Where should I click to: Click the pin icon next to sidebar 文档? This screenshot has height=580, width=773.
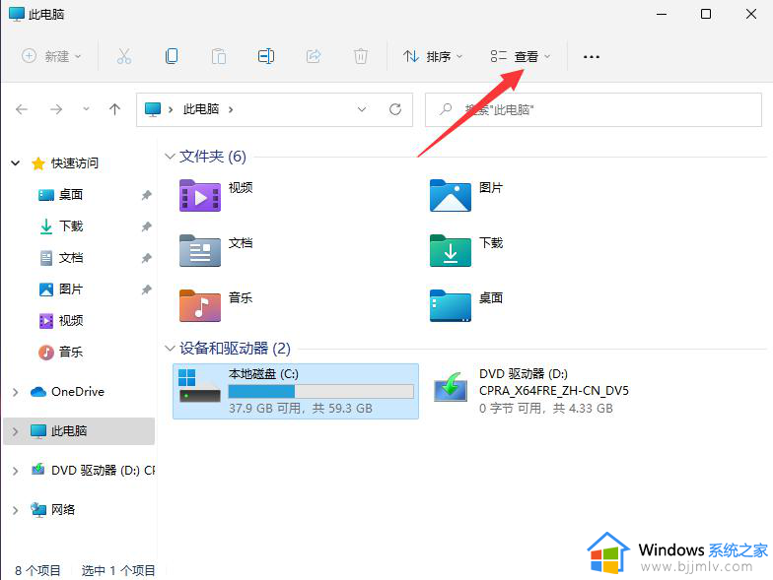(146, 258)
